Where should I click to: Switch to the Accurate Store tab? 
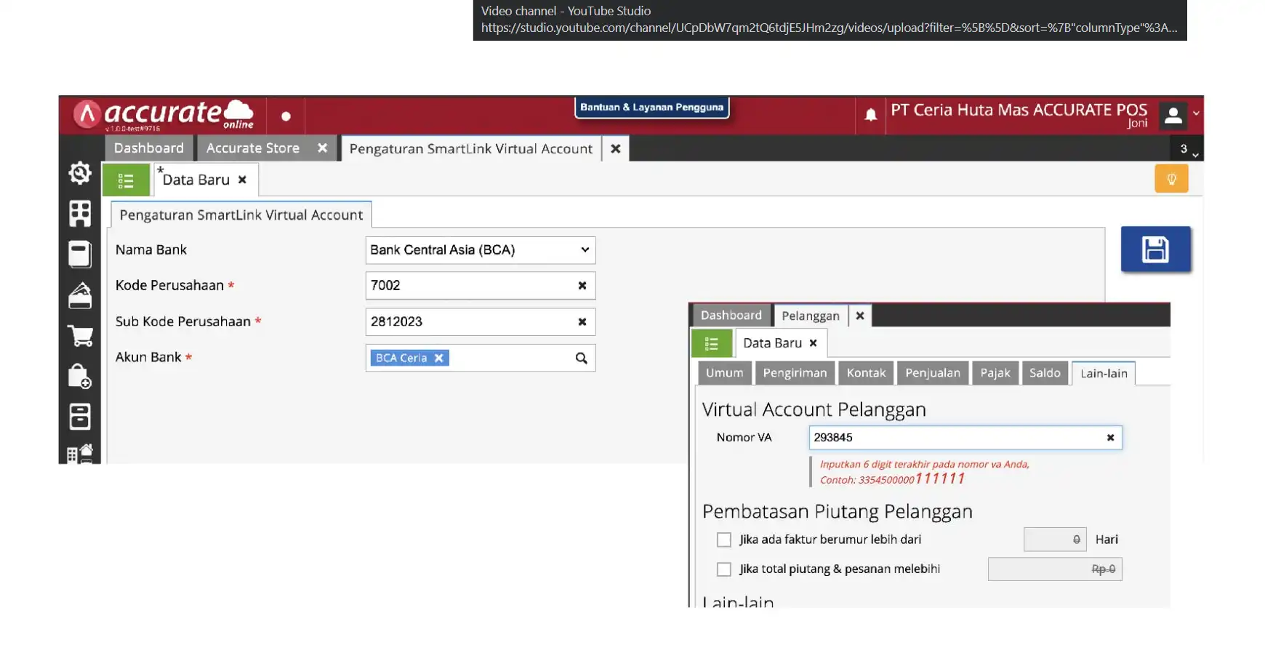tap(253, 148)
